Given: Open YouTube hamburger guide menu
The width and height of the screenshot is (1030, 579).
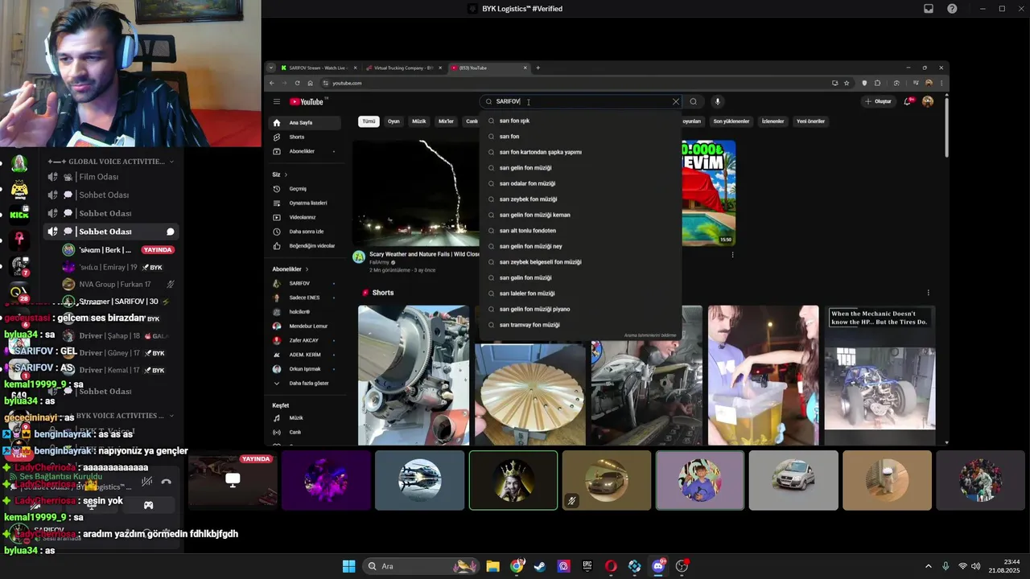Looking at the screenshot, I should coord(276,101).
